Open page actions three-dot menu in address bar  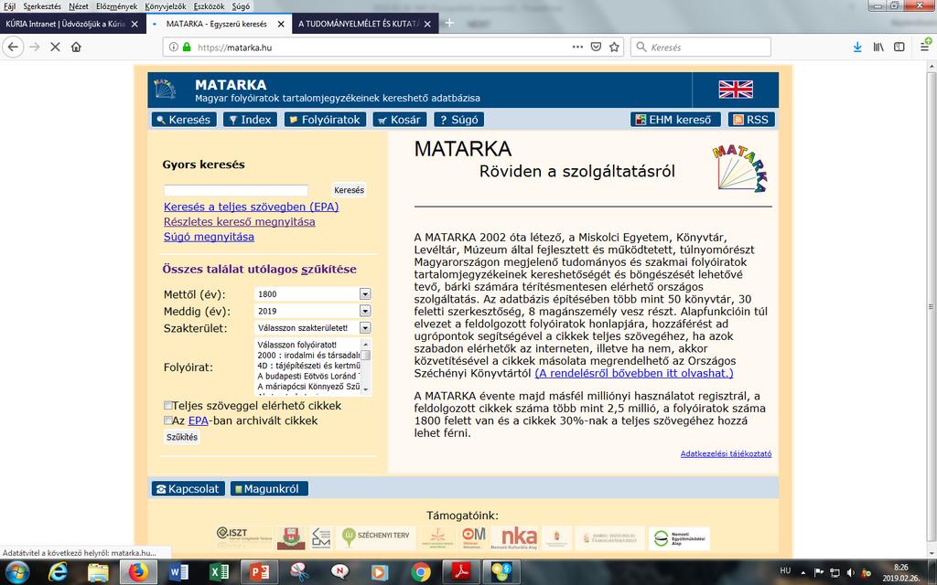577,48
